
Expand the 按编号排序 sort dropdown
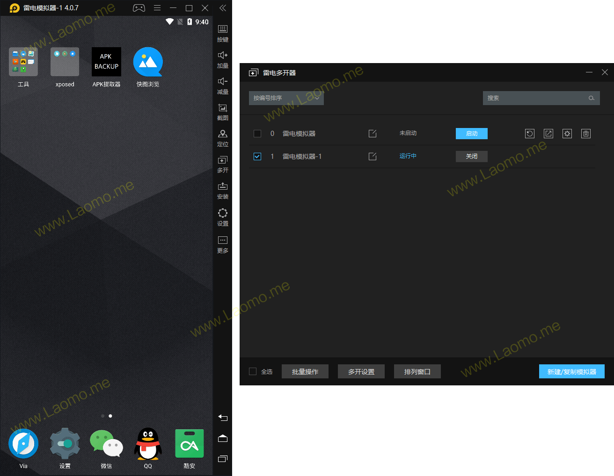click(286, 98)
